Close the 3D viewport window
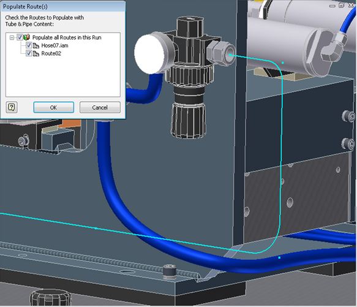 (351, 6)
